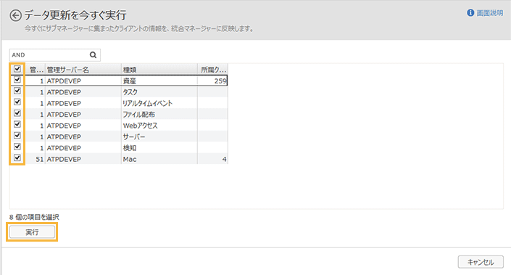
Task: Sort by the 管... column header
Action: (36, 70)
